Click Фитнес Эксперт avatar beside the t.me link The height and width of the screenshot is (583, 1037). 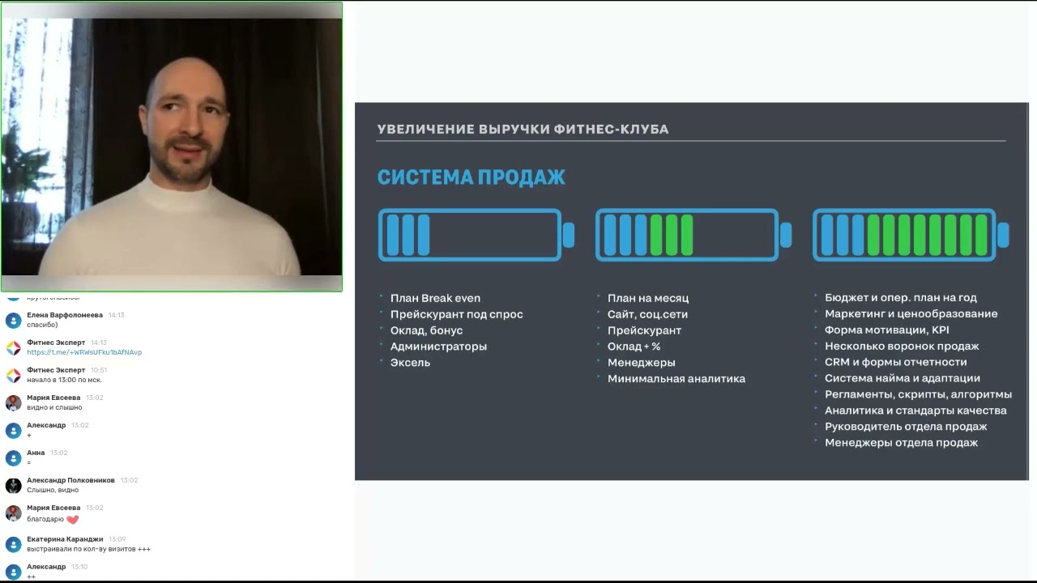13,347
